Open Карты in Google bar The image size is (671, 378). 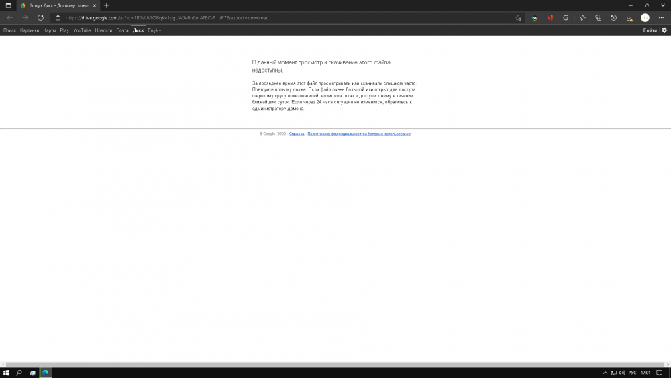coord(49,30)
